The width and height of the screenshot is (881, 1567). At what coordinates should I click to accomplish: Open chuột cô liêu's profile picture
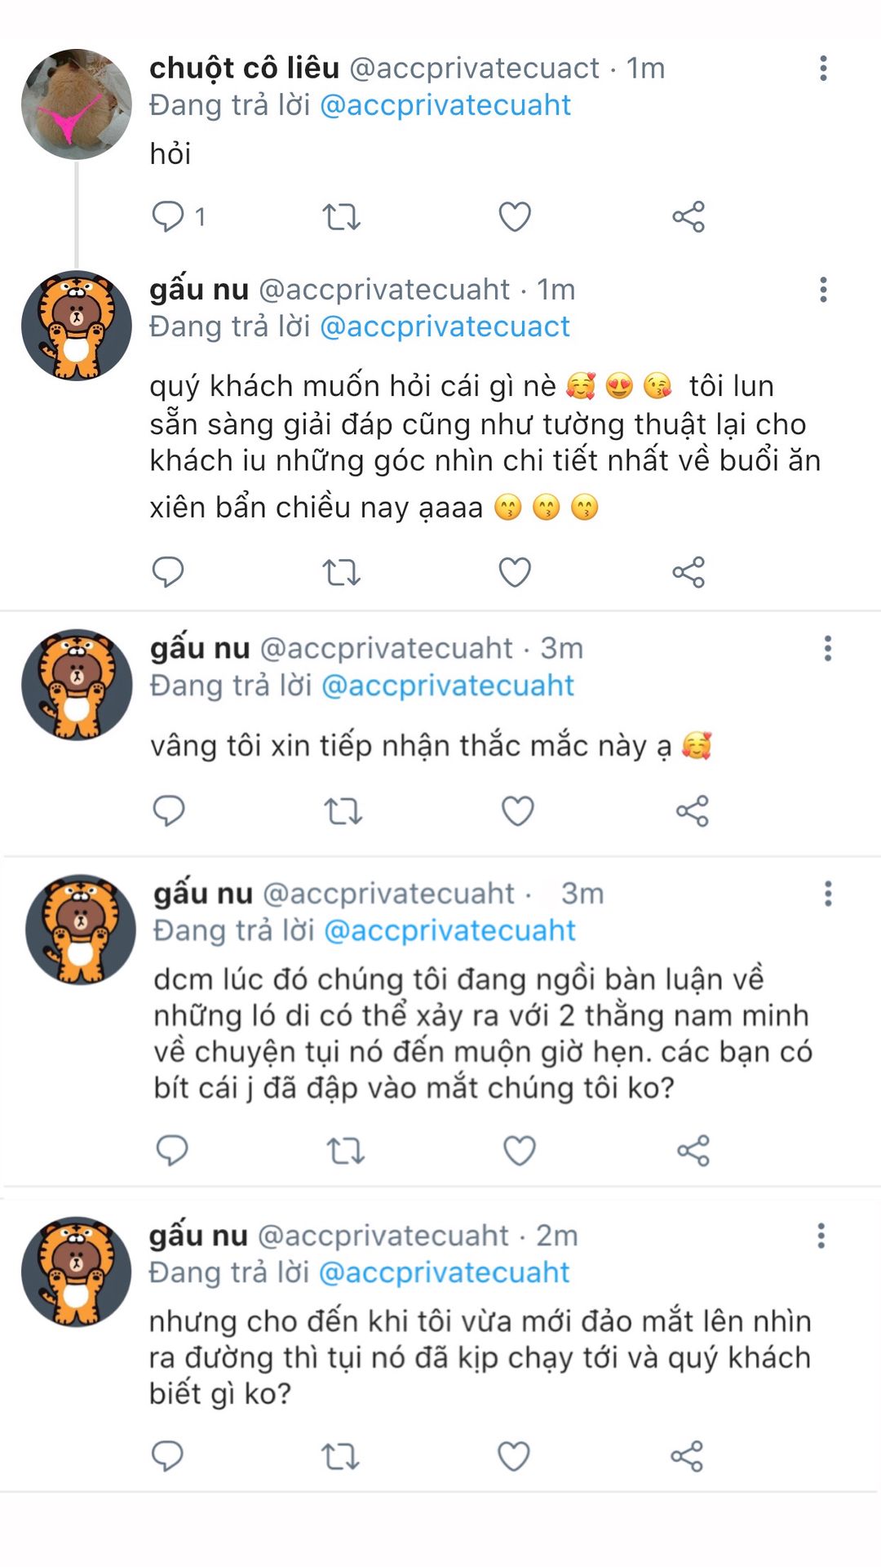76,104
